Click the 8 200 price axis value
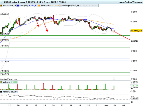 point(134,22)
